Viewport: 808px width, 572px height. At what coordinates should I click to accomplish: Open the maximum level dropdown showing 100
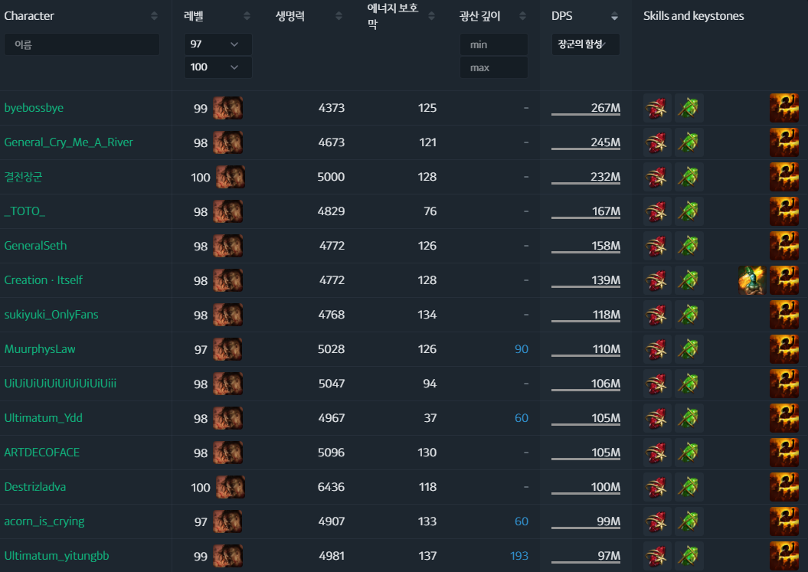pyautogui.click(x=218, y=67)
